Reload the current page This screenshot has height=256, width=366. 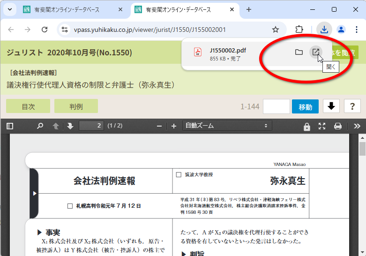point(45,30)
